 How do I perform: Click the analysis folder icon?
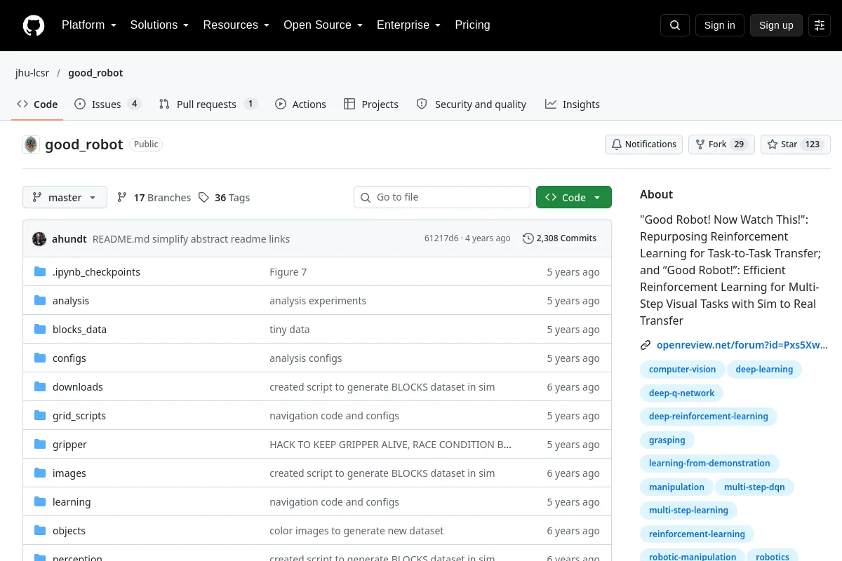[x=40, y=301]
